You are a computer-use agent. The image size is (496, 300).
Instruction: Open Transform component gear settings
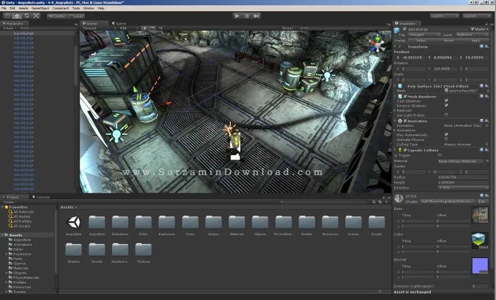[487, 47]
